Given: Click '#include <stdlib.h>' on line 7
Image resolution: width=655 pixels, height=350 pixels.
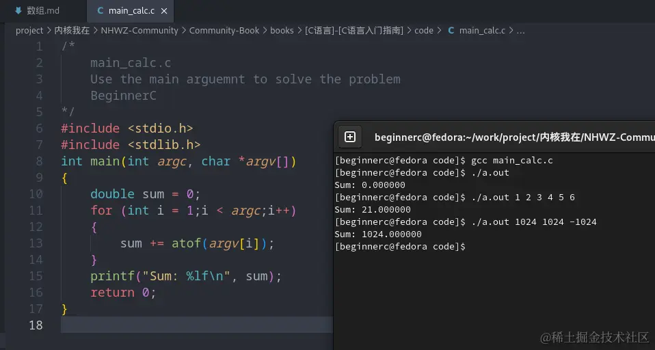Looking at the screenshot, I should coord(131,145).
